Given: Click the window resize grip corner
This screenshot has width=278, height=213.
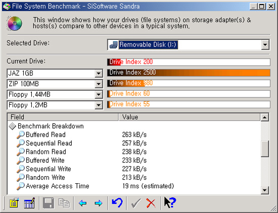Looking at the screenshot, I should (x=273, y=208).
